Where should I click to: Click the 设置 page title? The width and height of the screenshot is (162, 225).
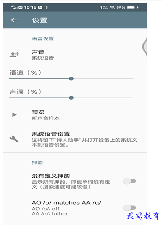tap(40, 20)
